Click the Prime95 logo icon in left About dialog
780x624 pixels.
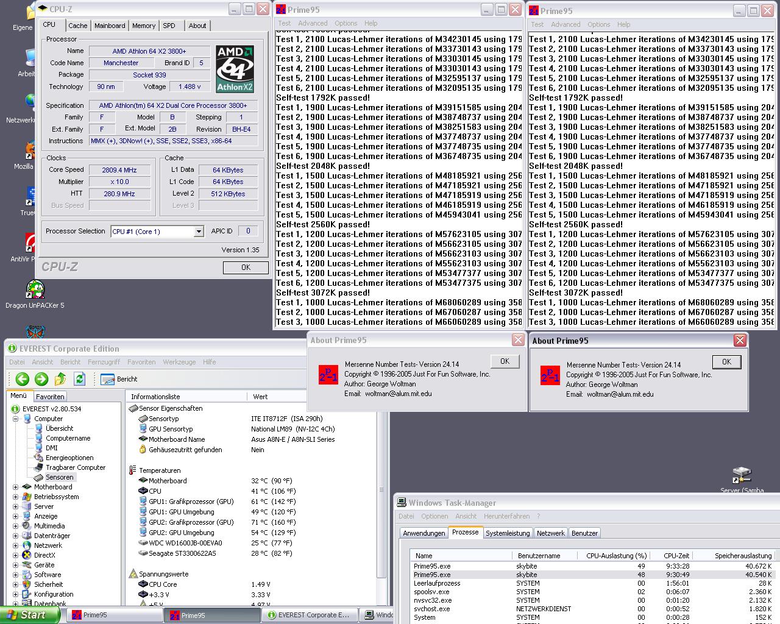[328, 375]
